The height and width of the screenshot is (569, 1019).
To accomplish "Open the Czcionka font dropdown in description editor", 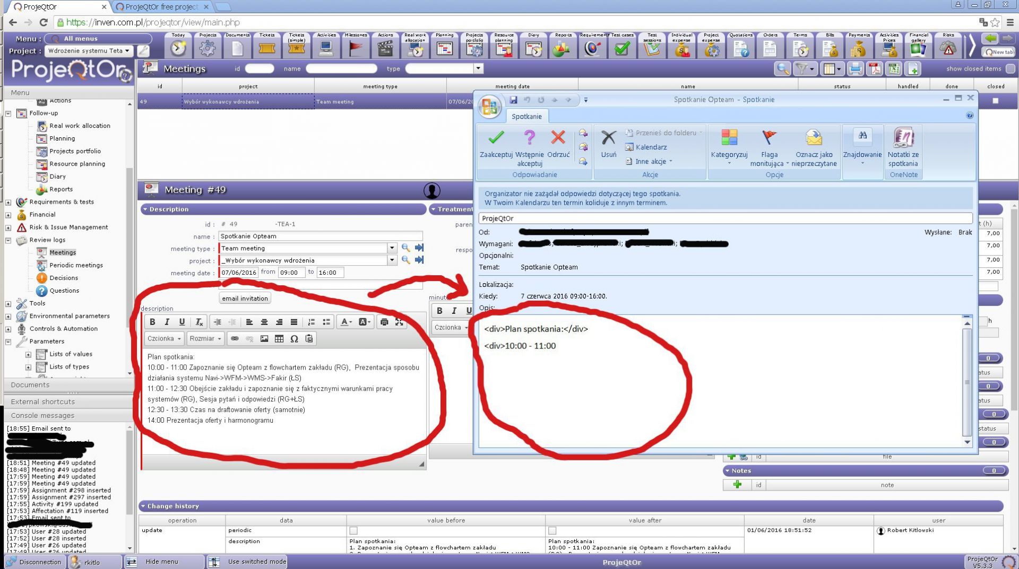I will (x=164, y=339).
